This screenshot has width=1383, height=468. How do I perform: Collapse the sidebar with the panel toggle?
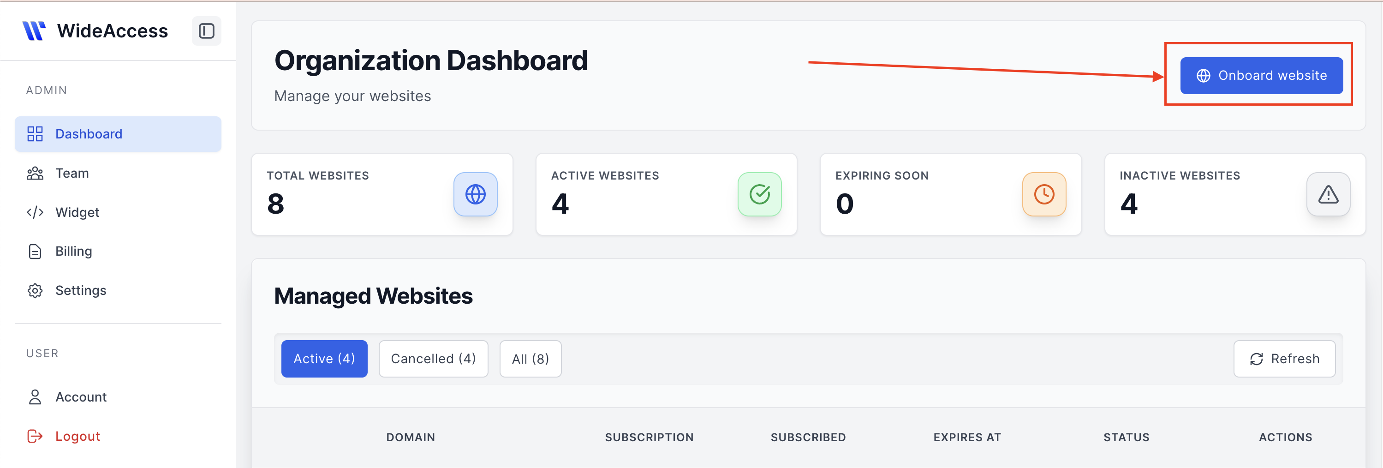(x=206, y=30)
